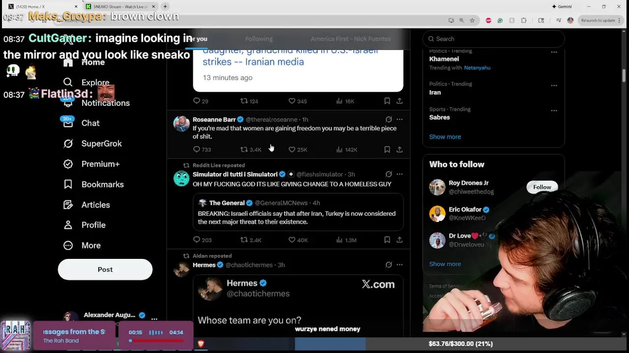Screen dimensions: 629x353
Task: Click the Brave icon in the taskbar
Action: coord(201,344)
